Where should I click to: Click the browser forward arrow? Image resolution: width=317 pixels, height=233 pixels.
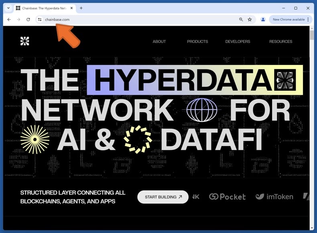click(x=18, y=19)
